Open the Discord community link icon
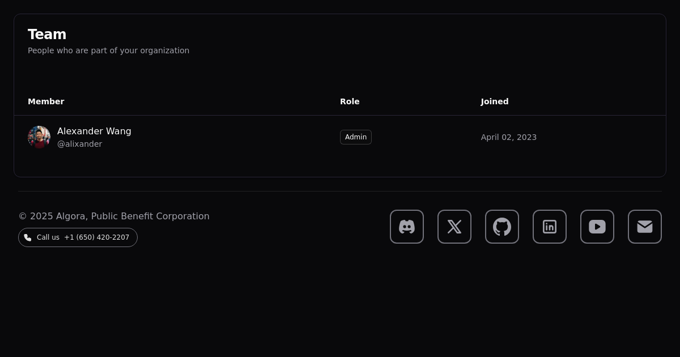The image size is (680, 357). point(407,227)
